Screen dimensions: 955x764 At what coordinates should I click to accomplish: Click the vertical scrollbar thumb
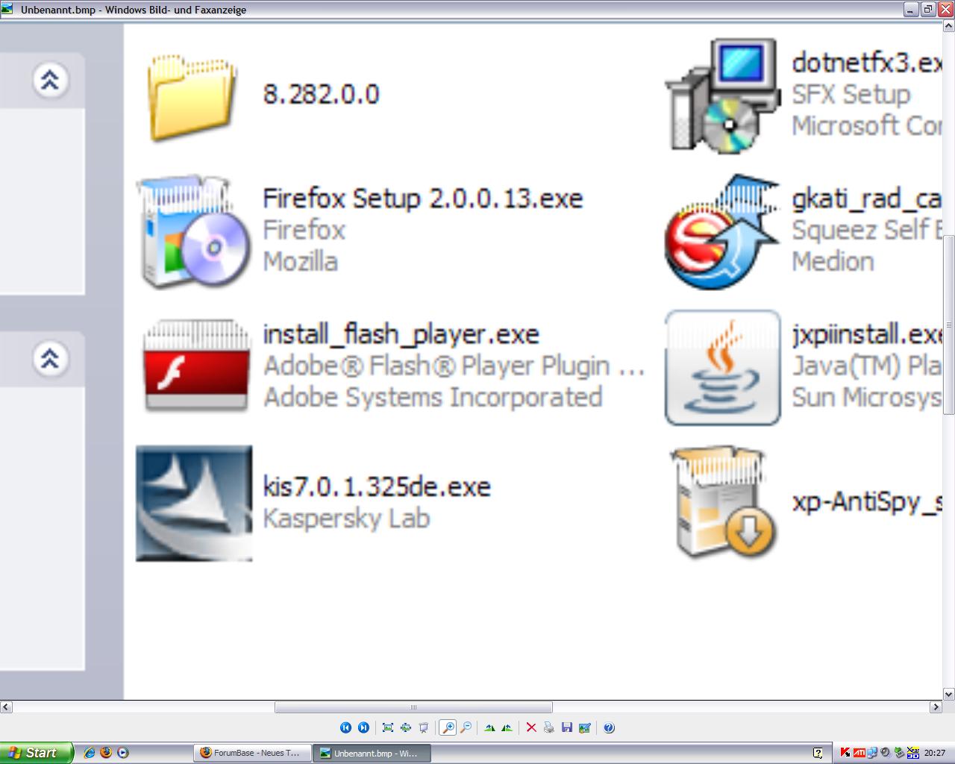point(948,325)
